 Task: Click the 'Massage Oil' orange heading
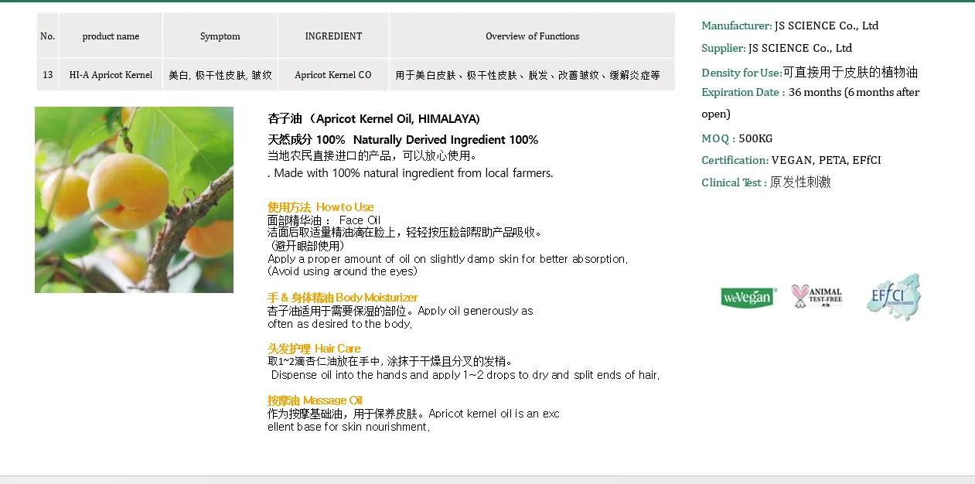[315, 400]
